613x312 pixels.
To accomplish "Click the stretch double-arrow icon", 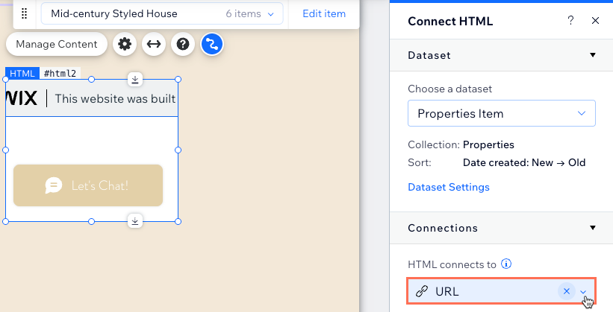I will [x=154, y=44].
